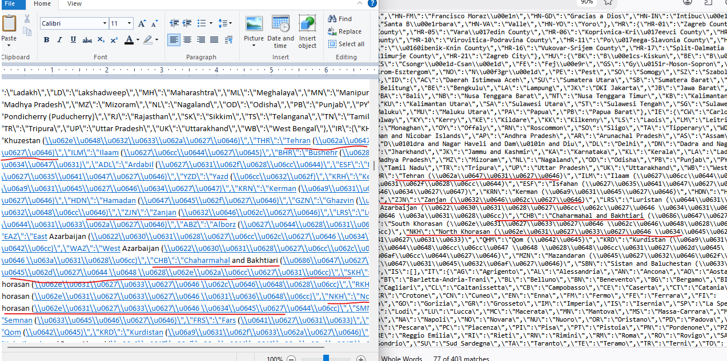727x361 pixels.
Task: Center align the text
Action: click(x=187, y=40)
